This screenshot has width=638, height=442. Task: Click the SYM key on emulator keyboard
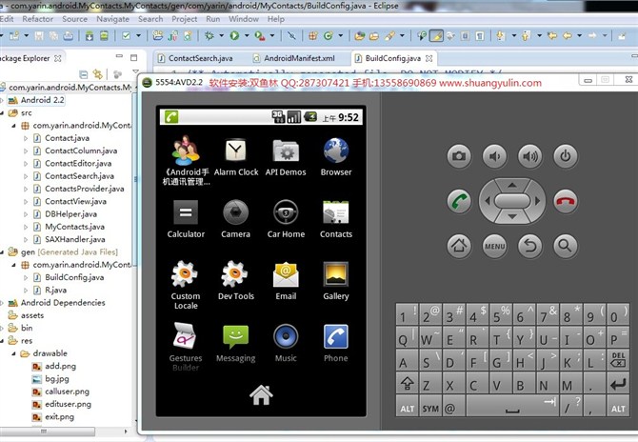pos(430,407)
